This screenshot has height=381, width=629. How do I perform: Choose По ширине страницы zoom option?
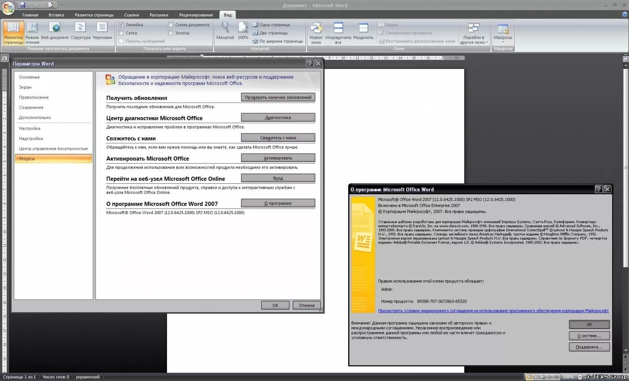click(x=278, y=41)
